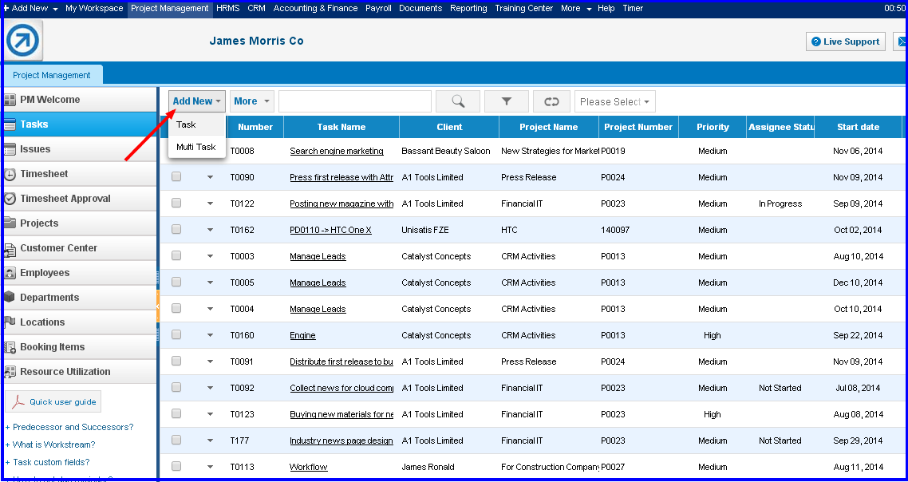Click the company logo arrow icon
This screenshot has width=908, height=482.
[x=22, y=41]
